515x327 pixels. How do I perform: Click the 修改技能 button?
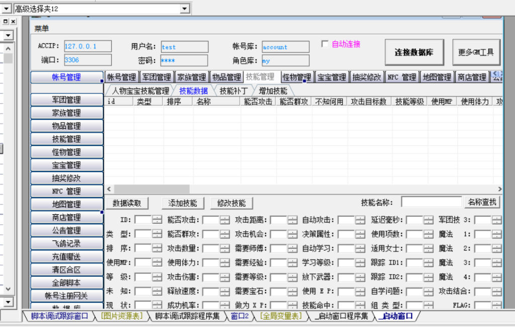231,203
